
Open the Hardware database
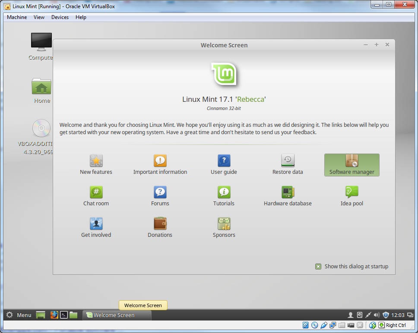tap(288, 196)
